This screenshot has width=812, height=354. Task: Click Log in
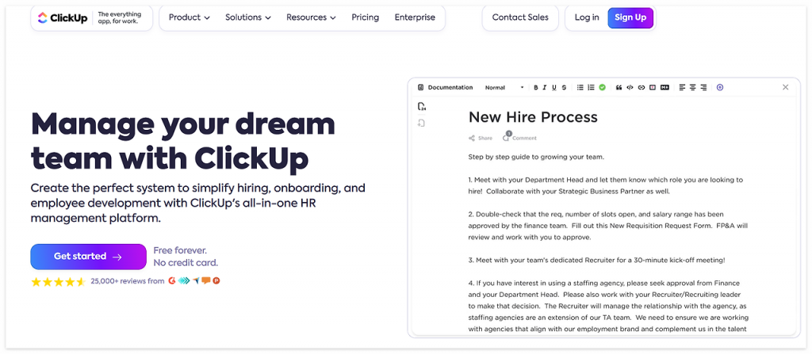click(x=587, y=17)
